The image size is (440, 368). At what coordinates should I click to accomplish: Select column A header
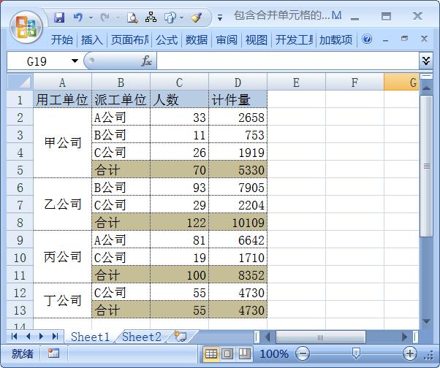(x=62, y=83)
